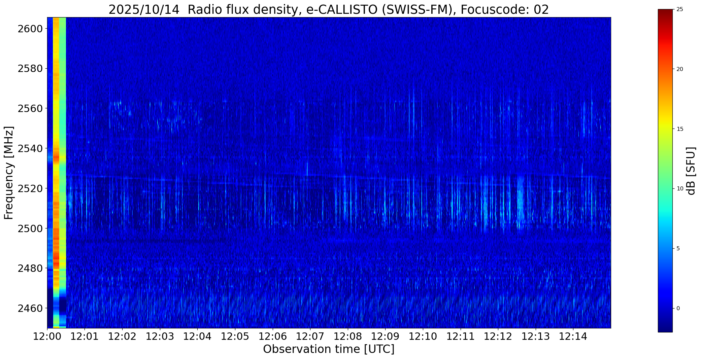Pick the colorbar tick value 0
This screenshot has width=701, height=359.
click(678, 309)
